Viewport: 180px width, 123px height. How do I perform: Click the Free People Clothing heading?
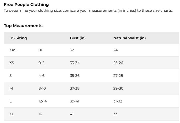[x=26, y=4]
